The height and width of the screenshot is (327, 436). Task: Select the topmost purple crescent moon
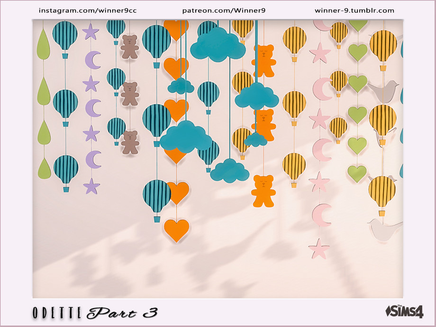tap(93, 60)
